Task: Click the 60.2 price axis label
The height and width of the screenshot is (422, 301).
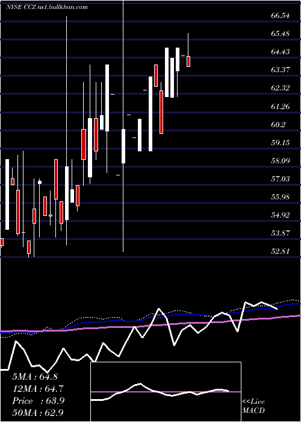Action: (278, 125)
